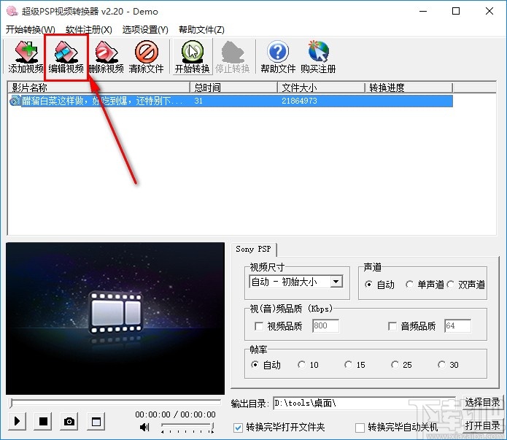Viewport: 507px width, 440px height.
Task: Maximize the converter window
Action: coord(456,12)
